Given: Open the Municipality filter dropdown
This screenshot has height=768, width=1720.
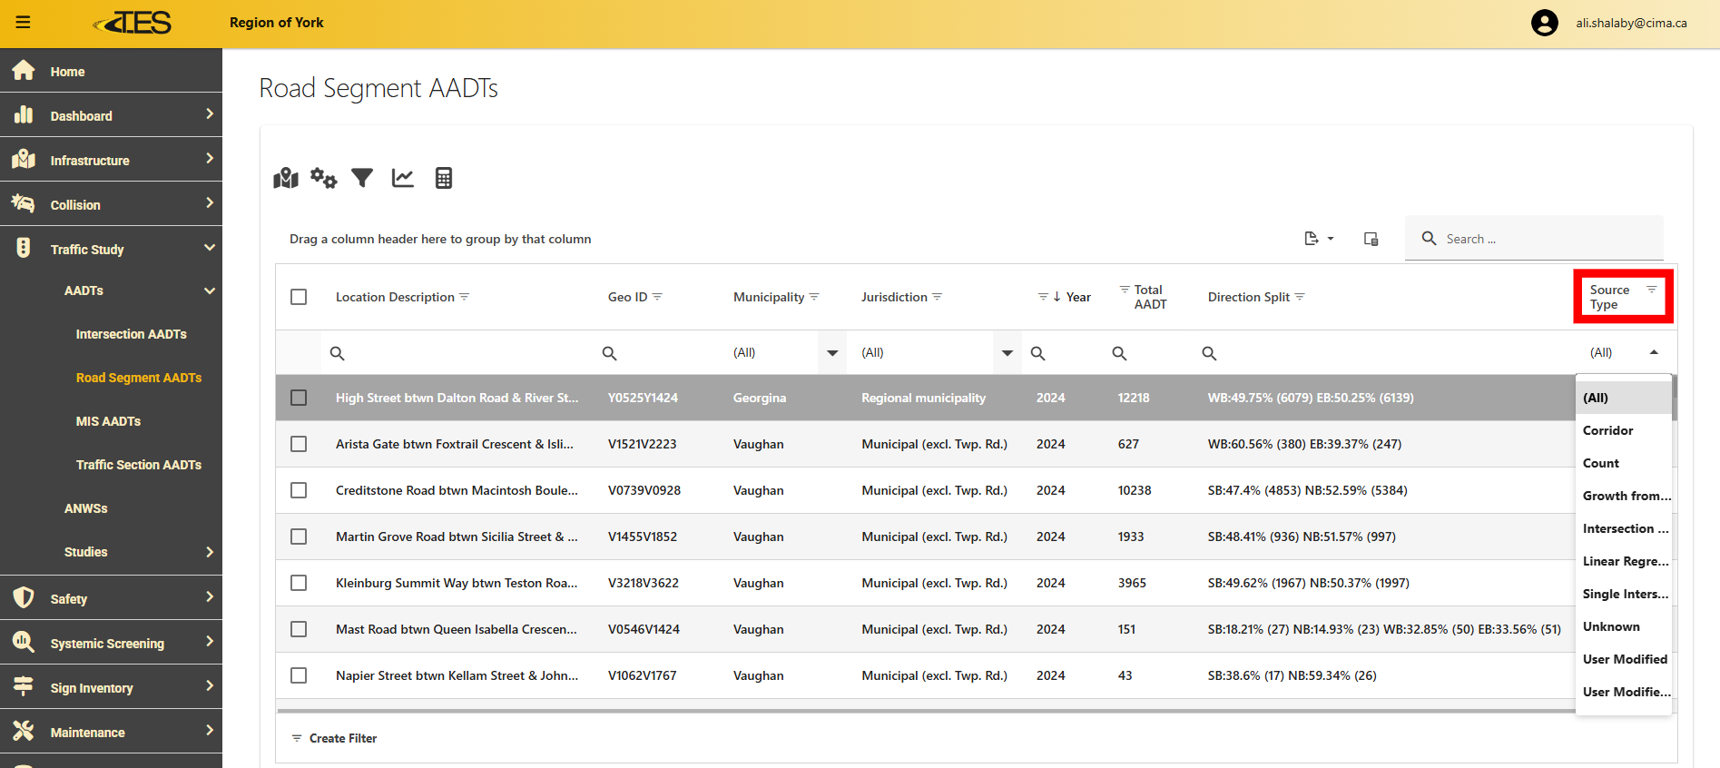Looking at the screenshot, I should (831, 353).
